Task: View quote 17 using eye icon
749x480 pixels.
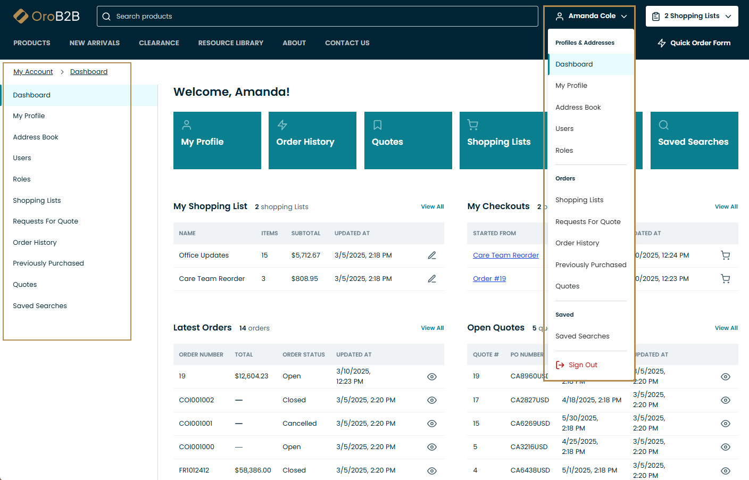Action: pos(725,400)
